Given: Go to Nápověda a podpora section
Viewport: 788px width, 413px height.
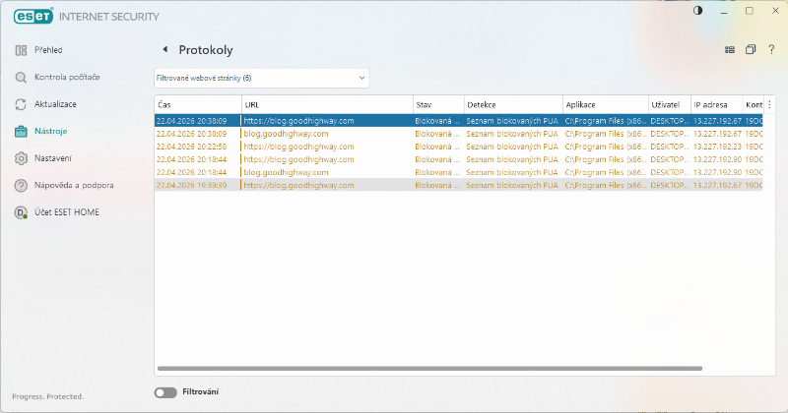Looking at the screenshot, I should [73, 185].
